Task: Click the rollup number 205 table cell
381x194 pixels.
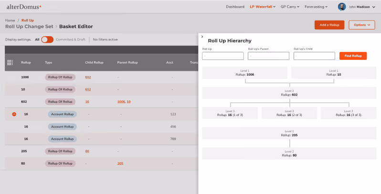Action: click(24, 151)
